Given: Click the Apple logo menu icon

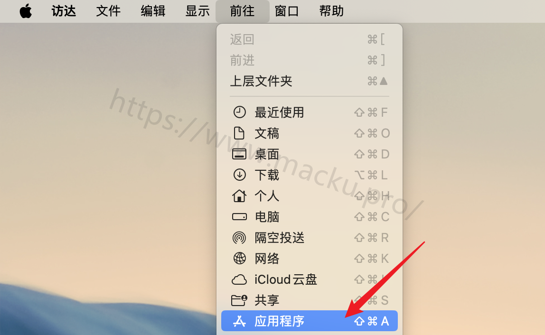Looking at the screenshot, I should click(26, 11).
